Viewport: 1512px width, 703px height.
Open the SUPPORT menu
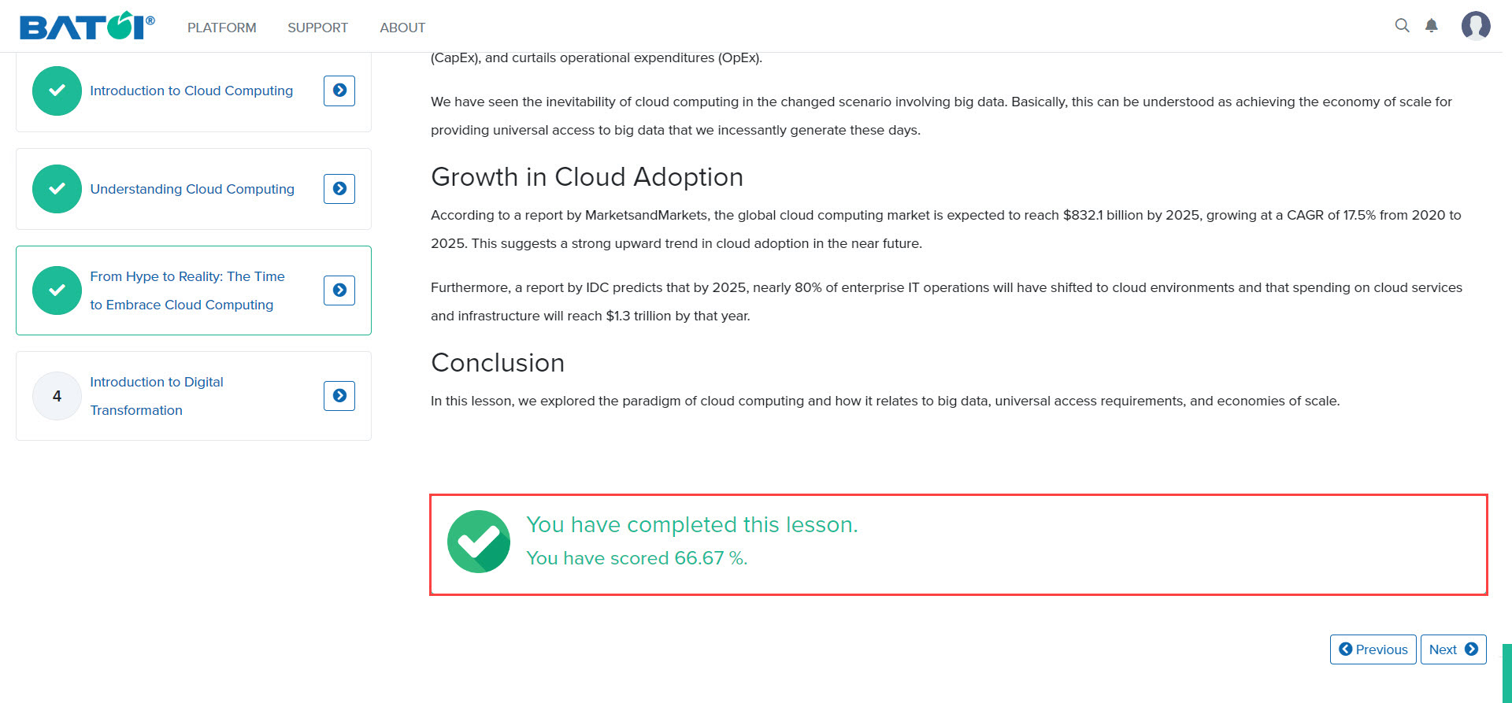pos(317,28)
